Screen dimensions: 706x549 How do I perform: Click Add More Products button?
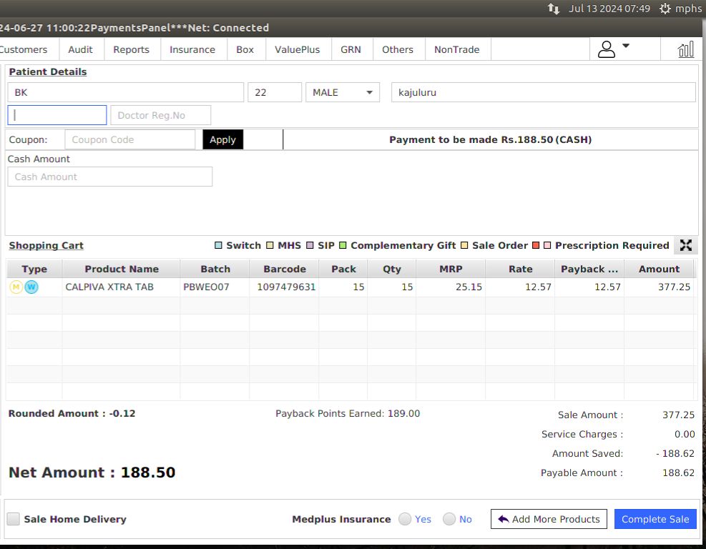(x=549, y=519)
